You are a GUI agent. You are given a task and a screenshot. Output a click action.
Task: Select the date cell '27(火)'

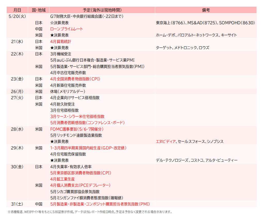click(x=17, y=98)
